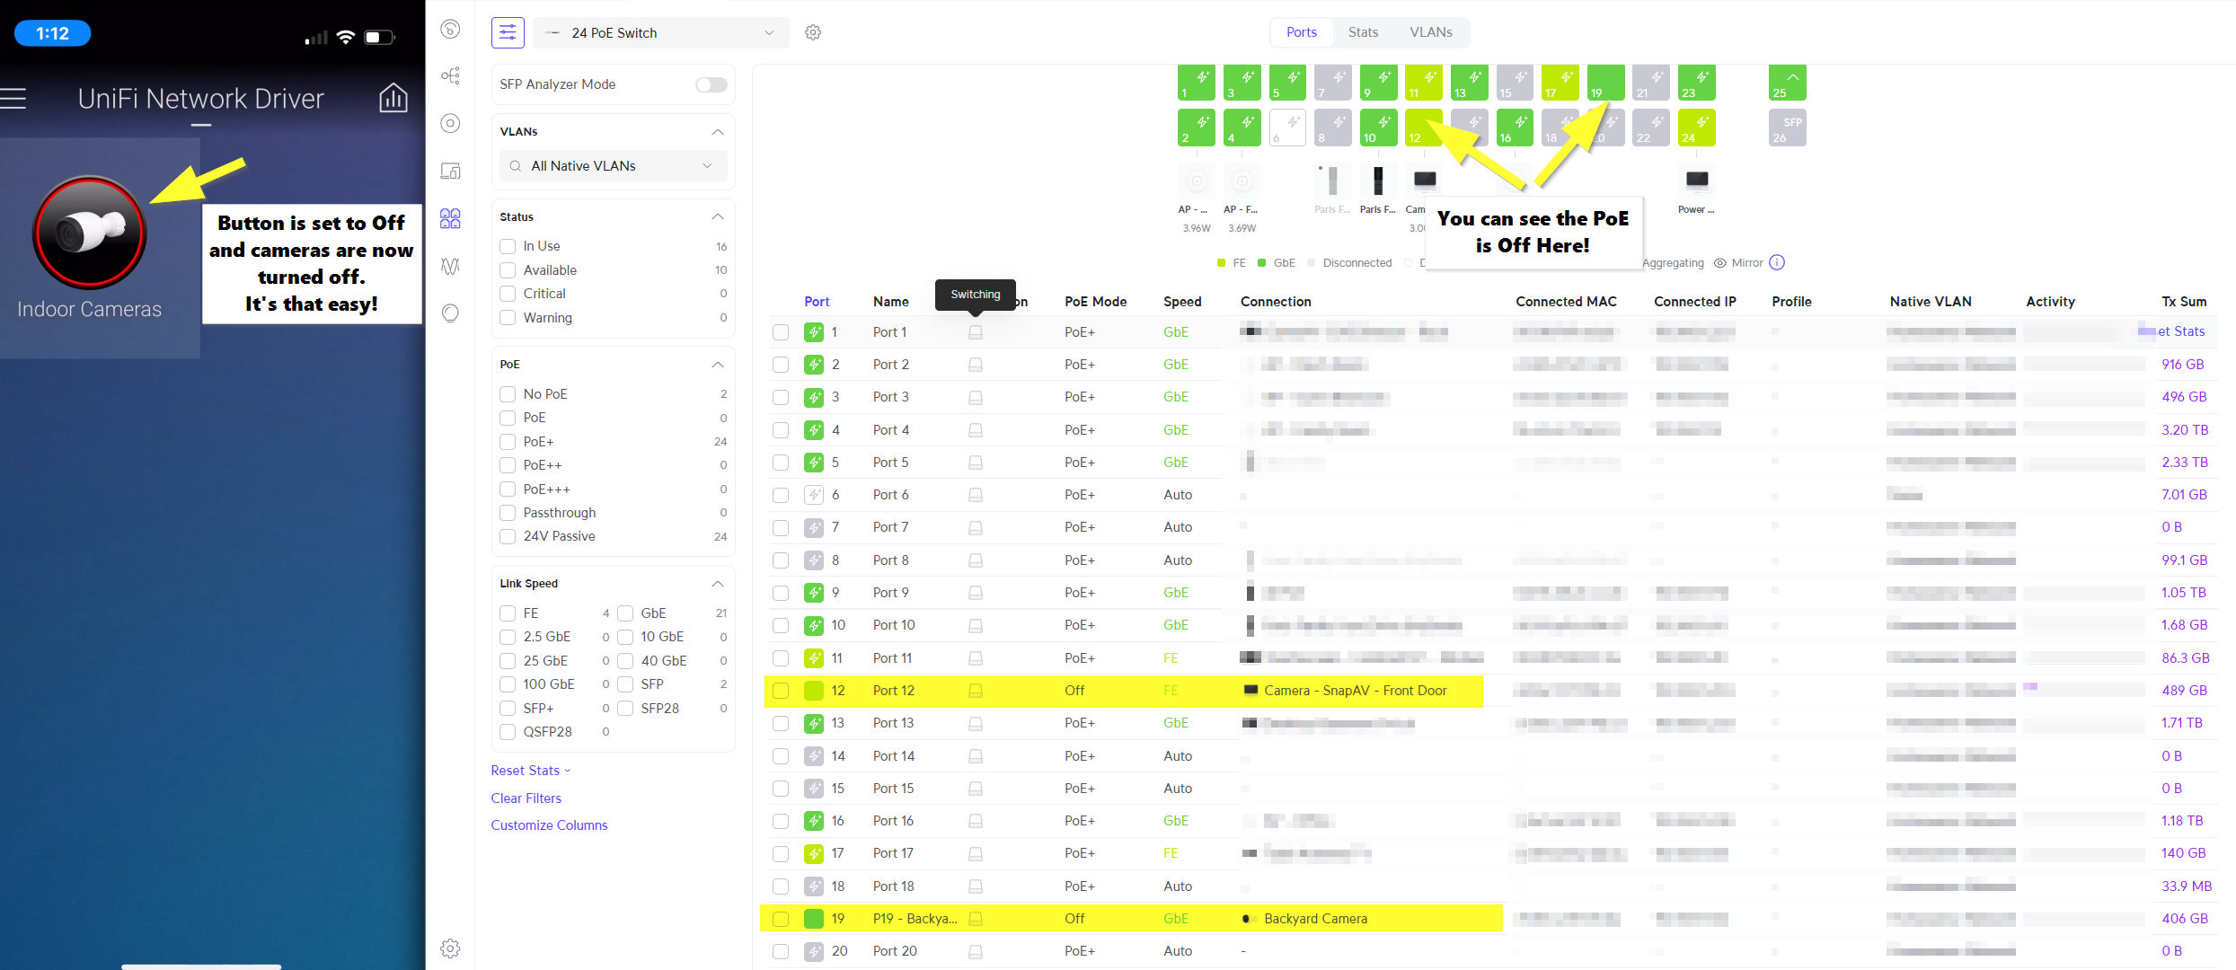This screenshot has height=970, width=2236.
Task: Click the green GbE legend swatch
Action: 1261,263
